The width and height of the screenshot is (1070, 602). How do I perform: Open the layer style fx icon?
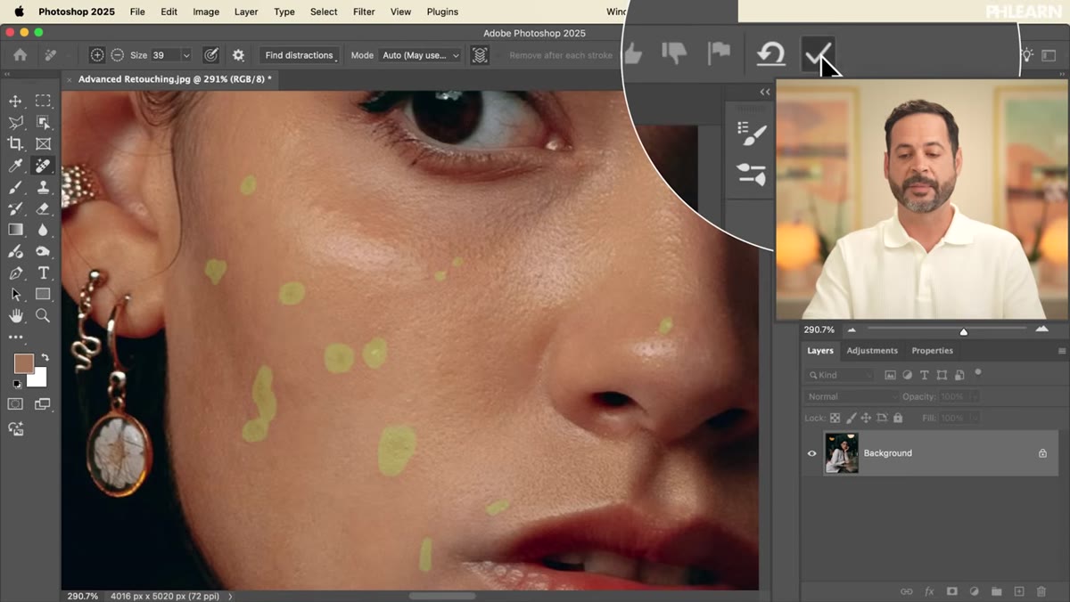929,591
